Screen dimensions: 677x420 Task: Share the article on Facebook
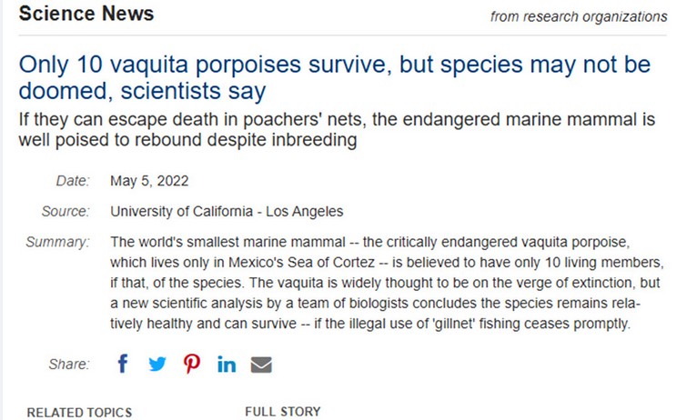[124, 365]
